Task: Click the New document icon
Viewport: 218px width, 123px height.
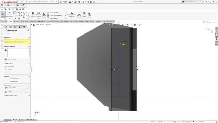Action: (x=61, y=2)
